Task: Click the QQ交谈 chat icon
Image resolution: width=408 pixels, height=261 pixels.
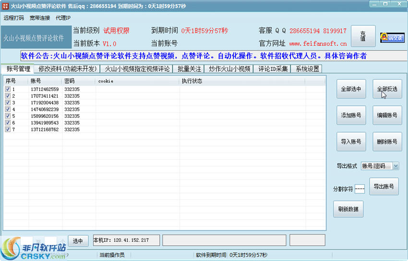Action: click(392, 38)
